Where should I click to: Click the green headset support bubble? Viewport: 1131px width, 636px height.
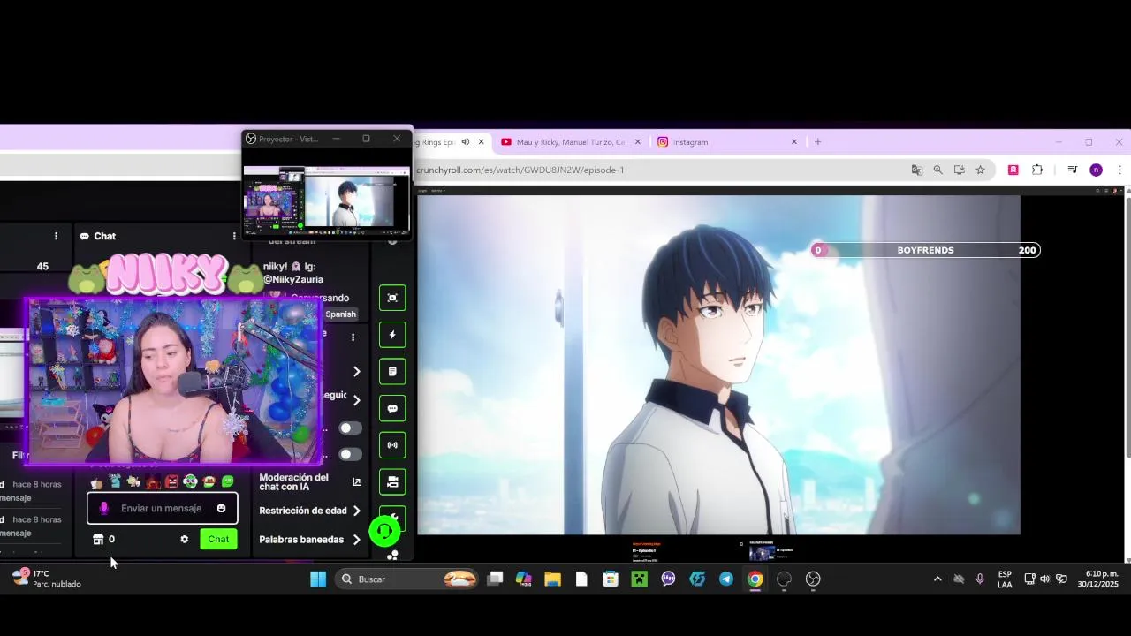pyautogui.click(x=384, y=531)
